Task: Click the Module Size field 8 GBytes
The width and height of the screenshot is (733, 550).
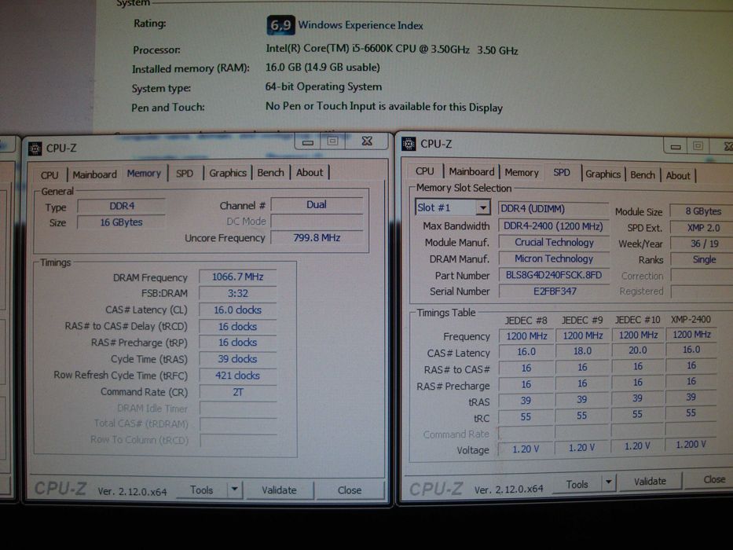Action: [x=702, y=211]
